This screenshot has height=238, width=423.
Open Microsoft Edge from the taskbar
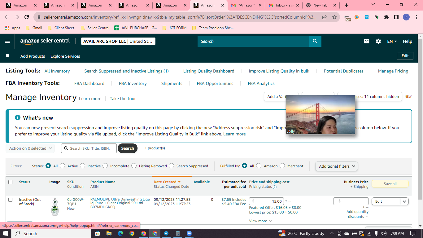coord(120,233)
